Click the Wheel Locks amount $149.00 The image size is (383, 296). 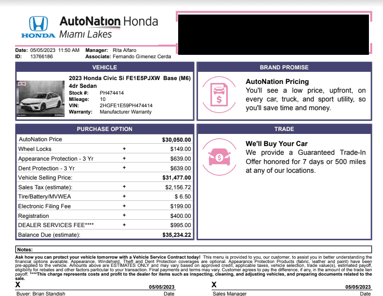pyautogui.click(x=181, y=149)
